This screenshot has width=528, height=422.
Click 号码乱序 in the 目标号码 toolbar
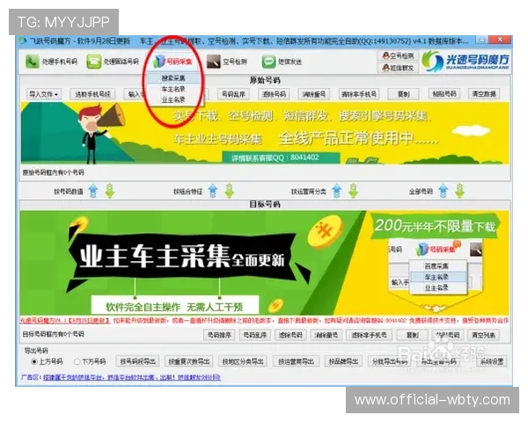(255, 335)
